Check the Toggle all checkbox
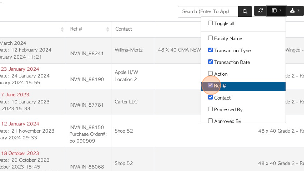 point(210,23)
